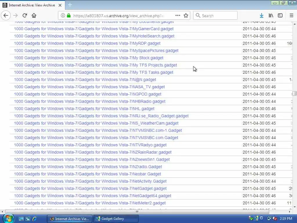Image resolution: width=297 pixels, height=223 pixels.
Task: Click the horizontal scrollbar right arrow
Action: (x=289, y=212)
